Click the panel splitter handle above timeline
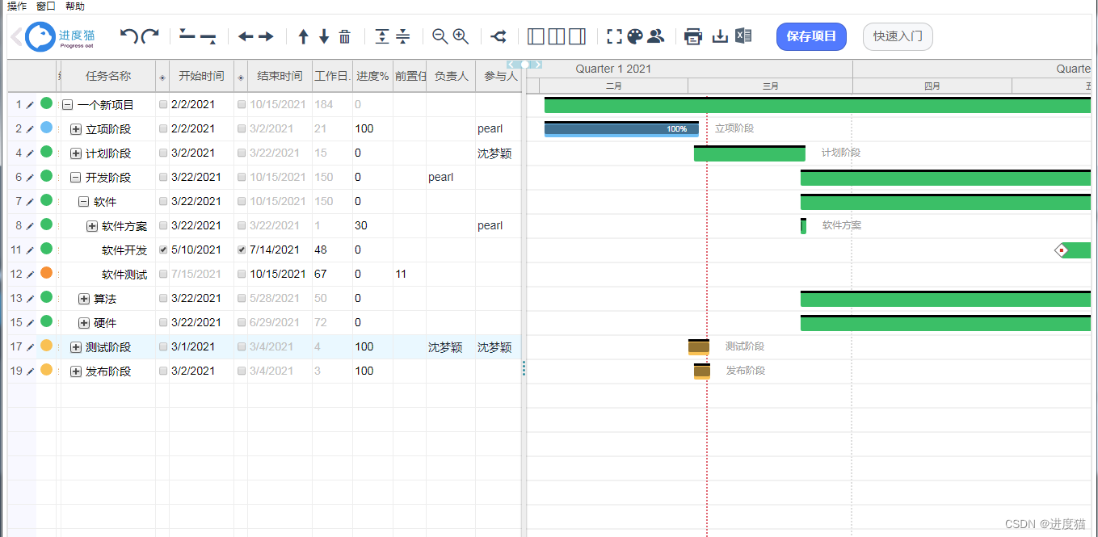The width and height of the screenshot is (1098, 537). point(524,64)
